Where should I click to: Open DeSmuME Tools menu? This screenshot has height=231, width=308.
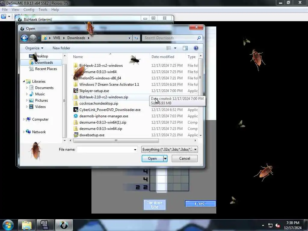tap(43, 10)
